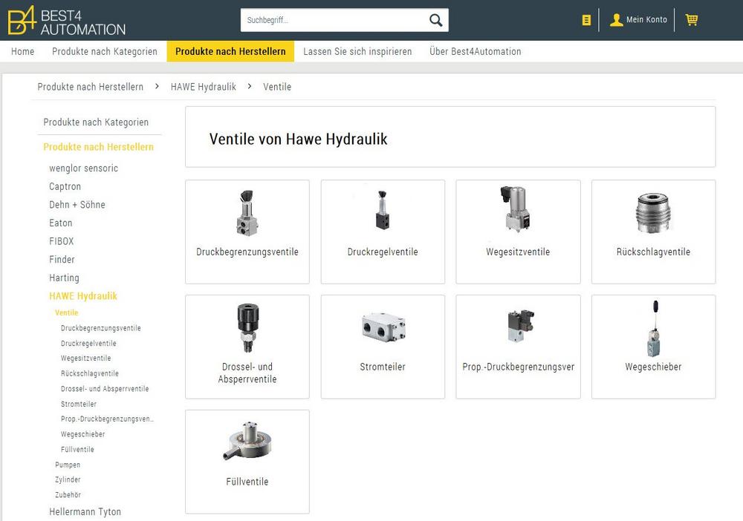Click the Best4Automation logo
The width and height of the screenshot is (743, 521).
click(66, 20)
